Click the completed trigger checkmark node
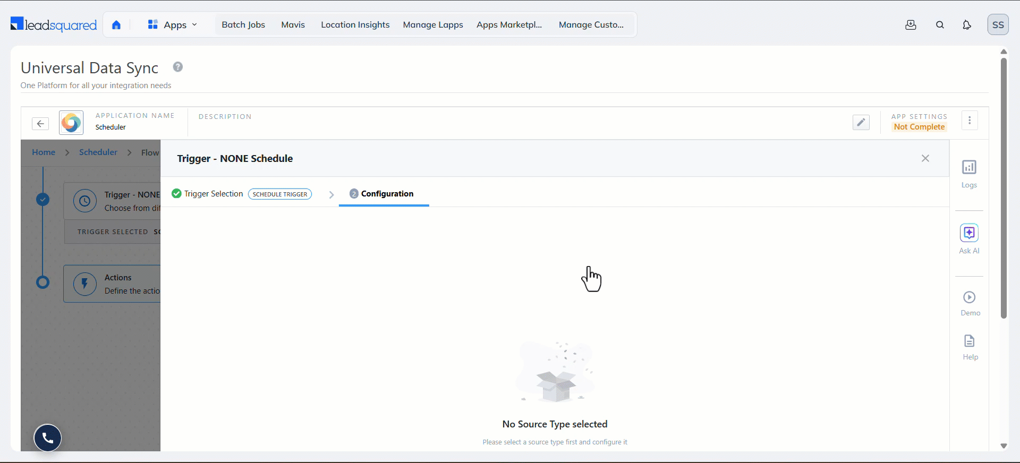 [x=43, y=199]
